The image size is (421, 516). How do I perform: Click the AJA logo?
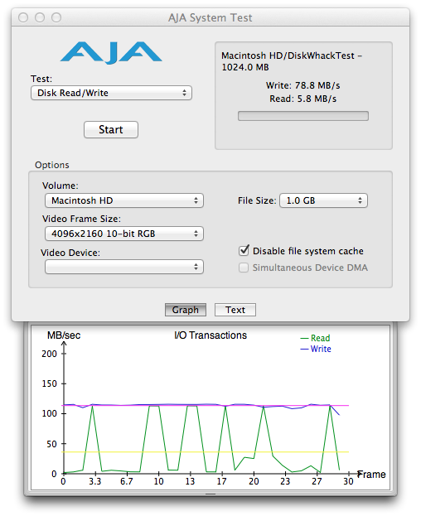tap(111, 53)
